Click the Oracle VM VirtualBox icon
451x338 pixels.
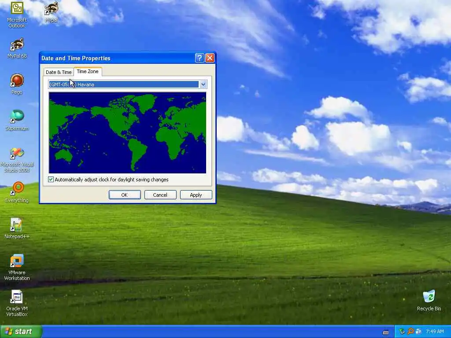click(17, 303)
